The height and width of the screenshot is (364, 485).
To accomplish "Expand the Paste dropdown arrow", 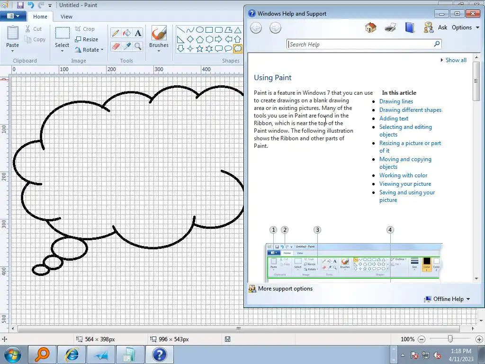I will click(x=13, y=51).
